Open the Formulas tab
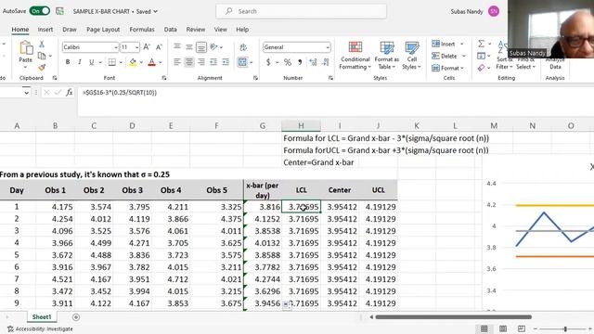This screenshot has width=594, height=334. pyautogui.click(x=142, y=29)
